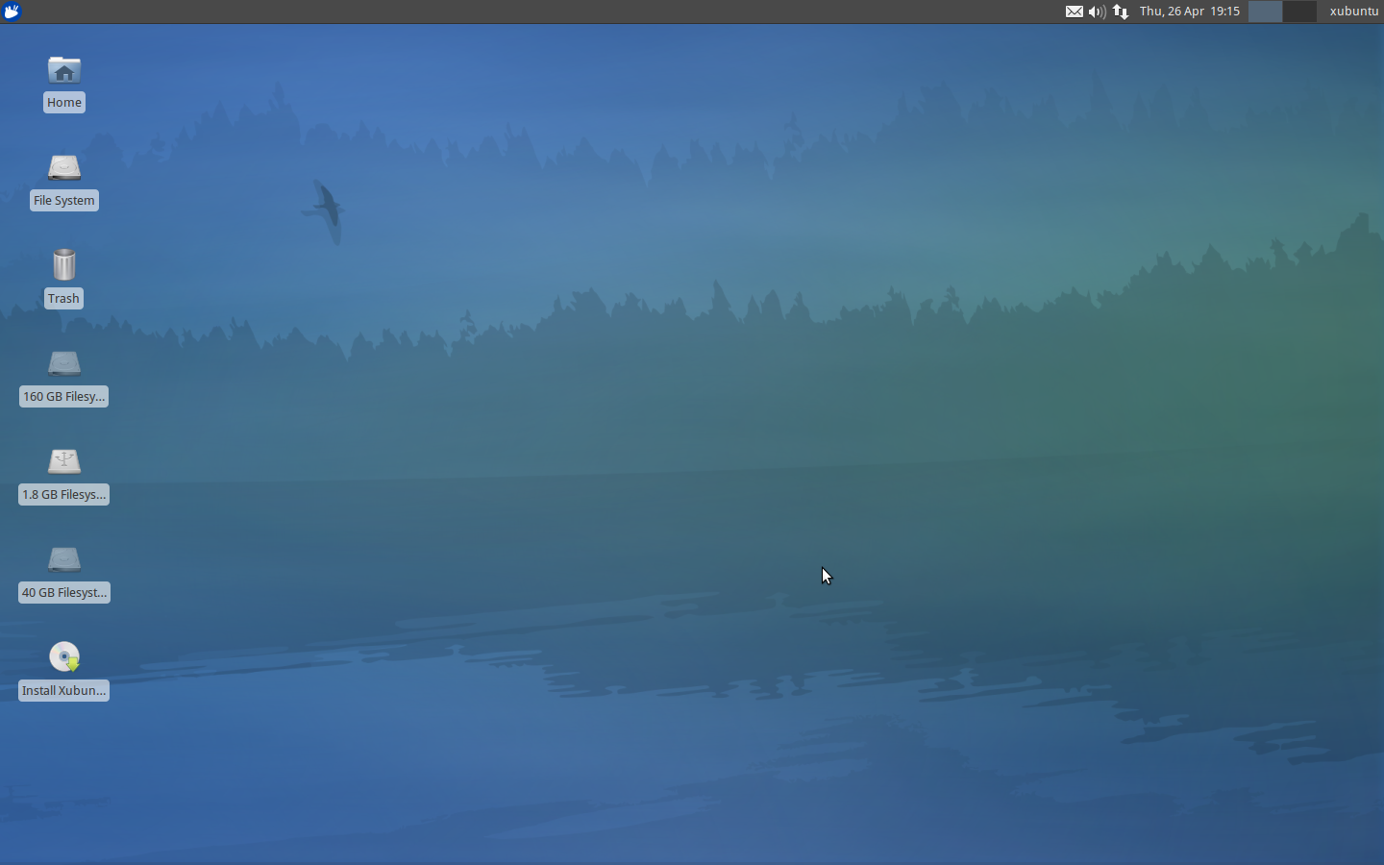
Task: Open the xubuntu user session menu
Action: [1354, 12]
